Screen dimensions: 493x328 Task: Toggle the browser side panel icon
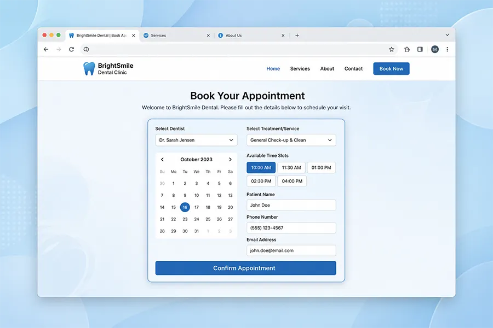pyautogui.click(x=420, y=49)
